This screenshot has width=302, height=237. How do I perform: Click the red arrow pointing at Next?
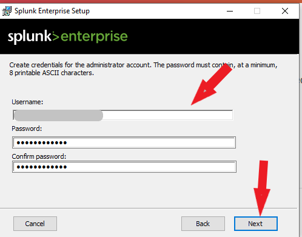(x=262, y=188)
